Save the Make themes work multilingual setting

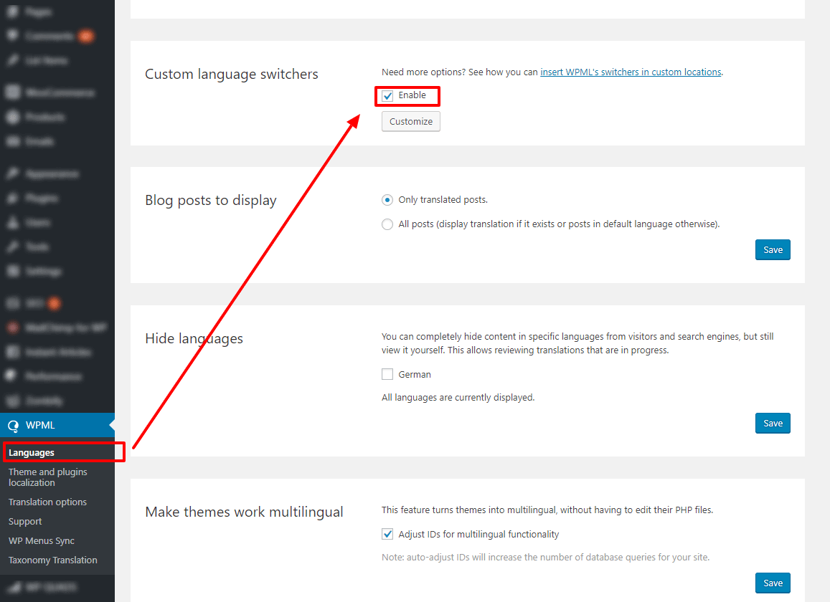(x=773, y=583)
